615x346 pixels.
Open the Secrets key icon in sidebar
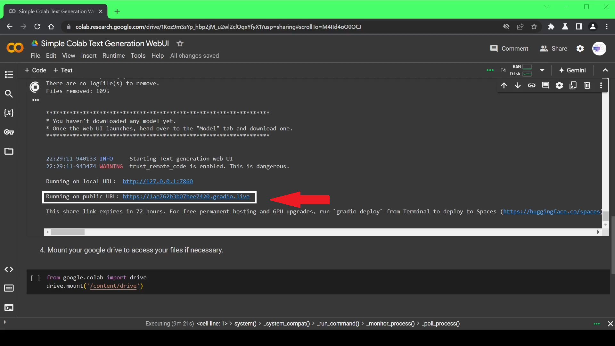pos(9,132)
